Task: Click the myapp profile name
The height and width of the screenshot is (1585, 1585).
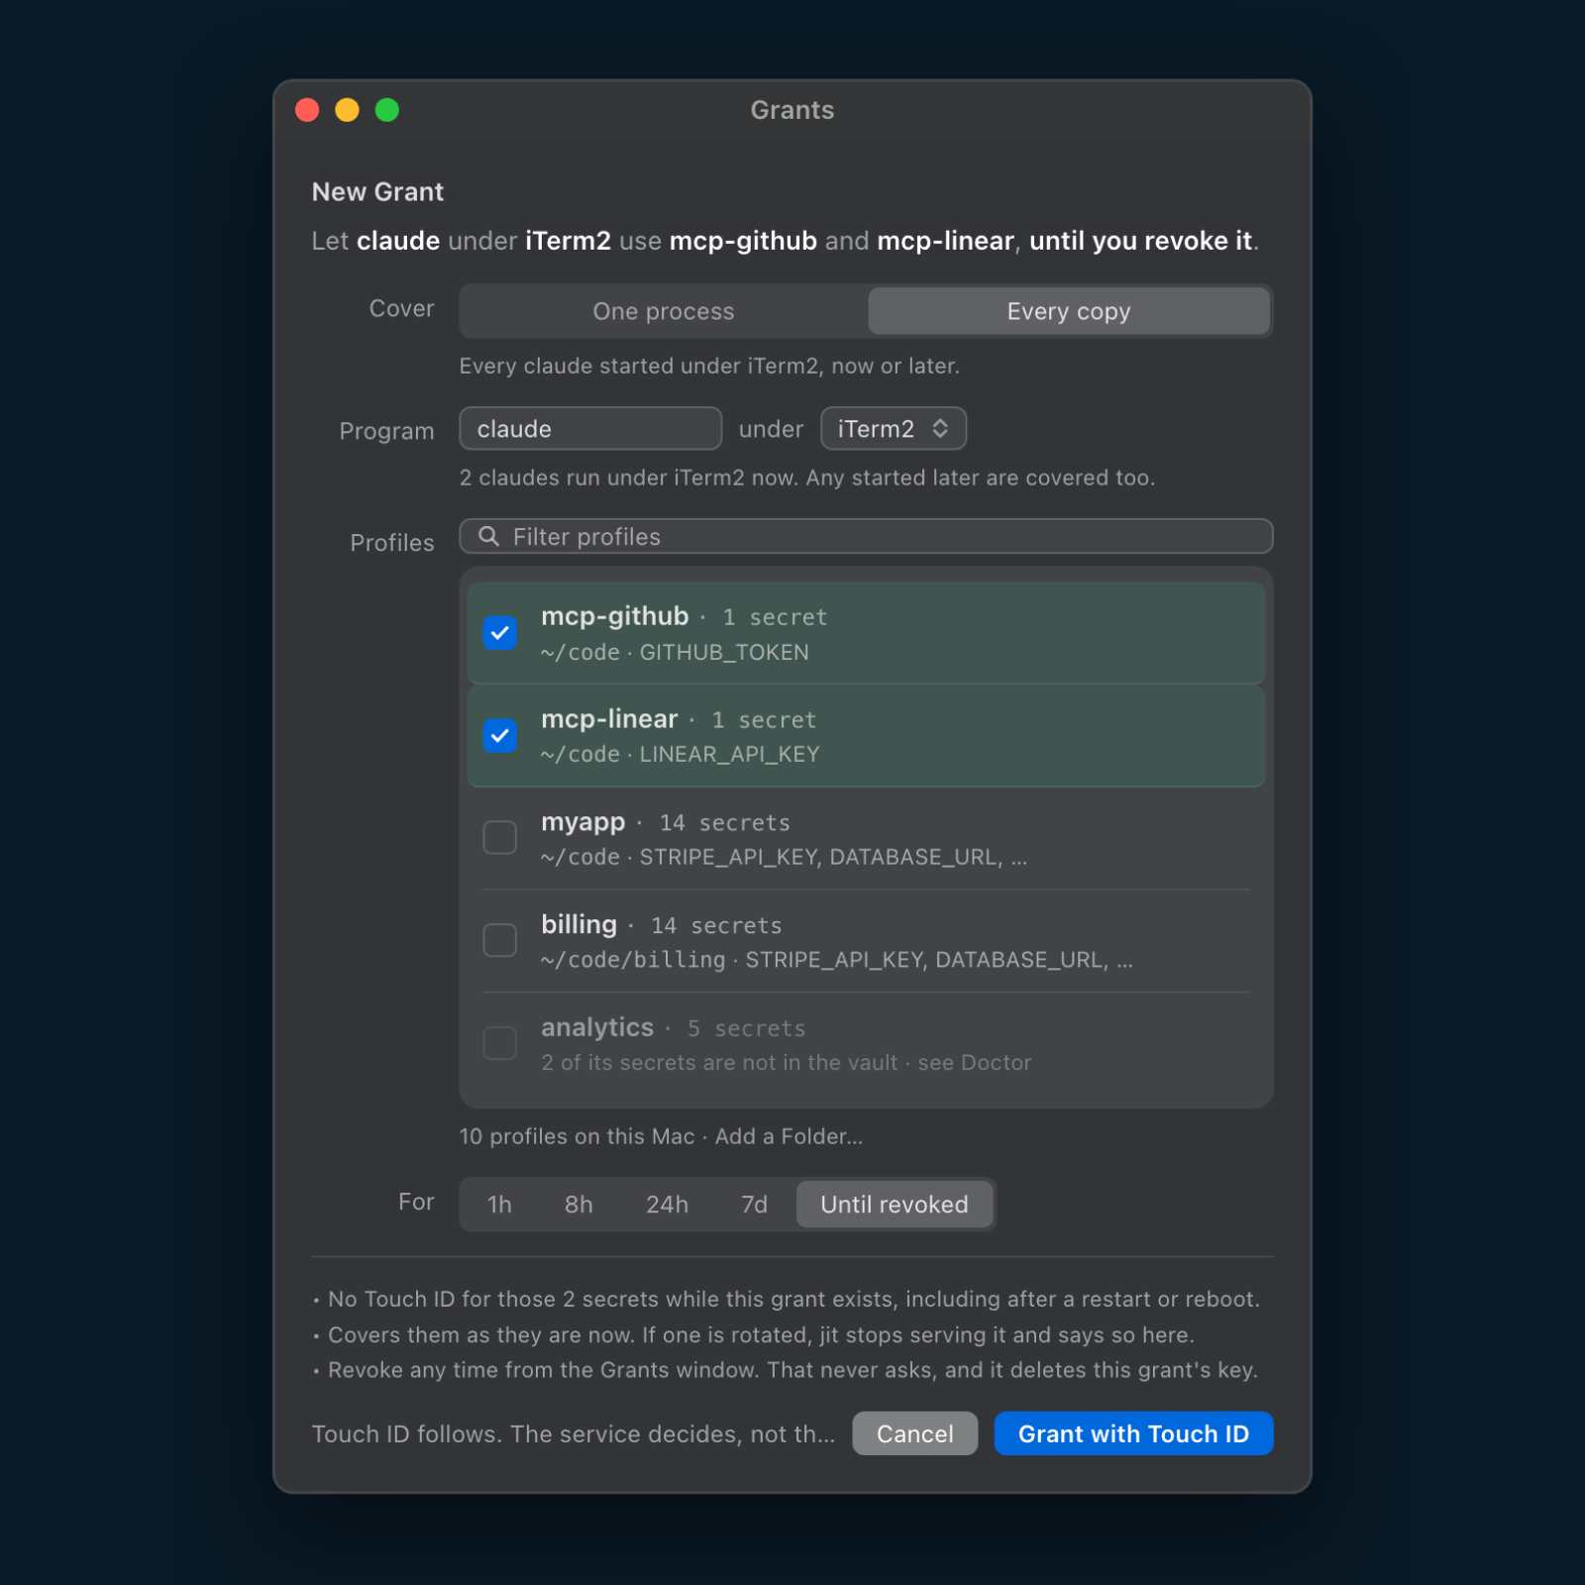Action: point(582,822)
